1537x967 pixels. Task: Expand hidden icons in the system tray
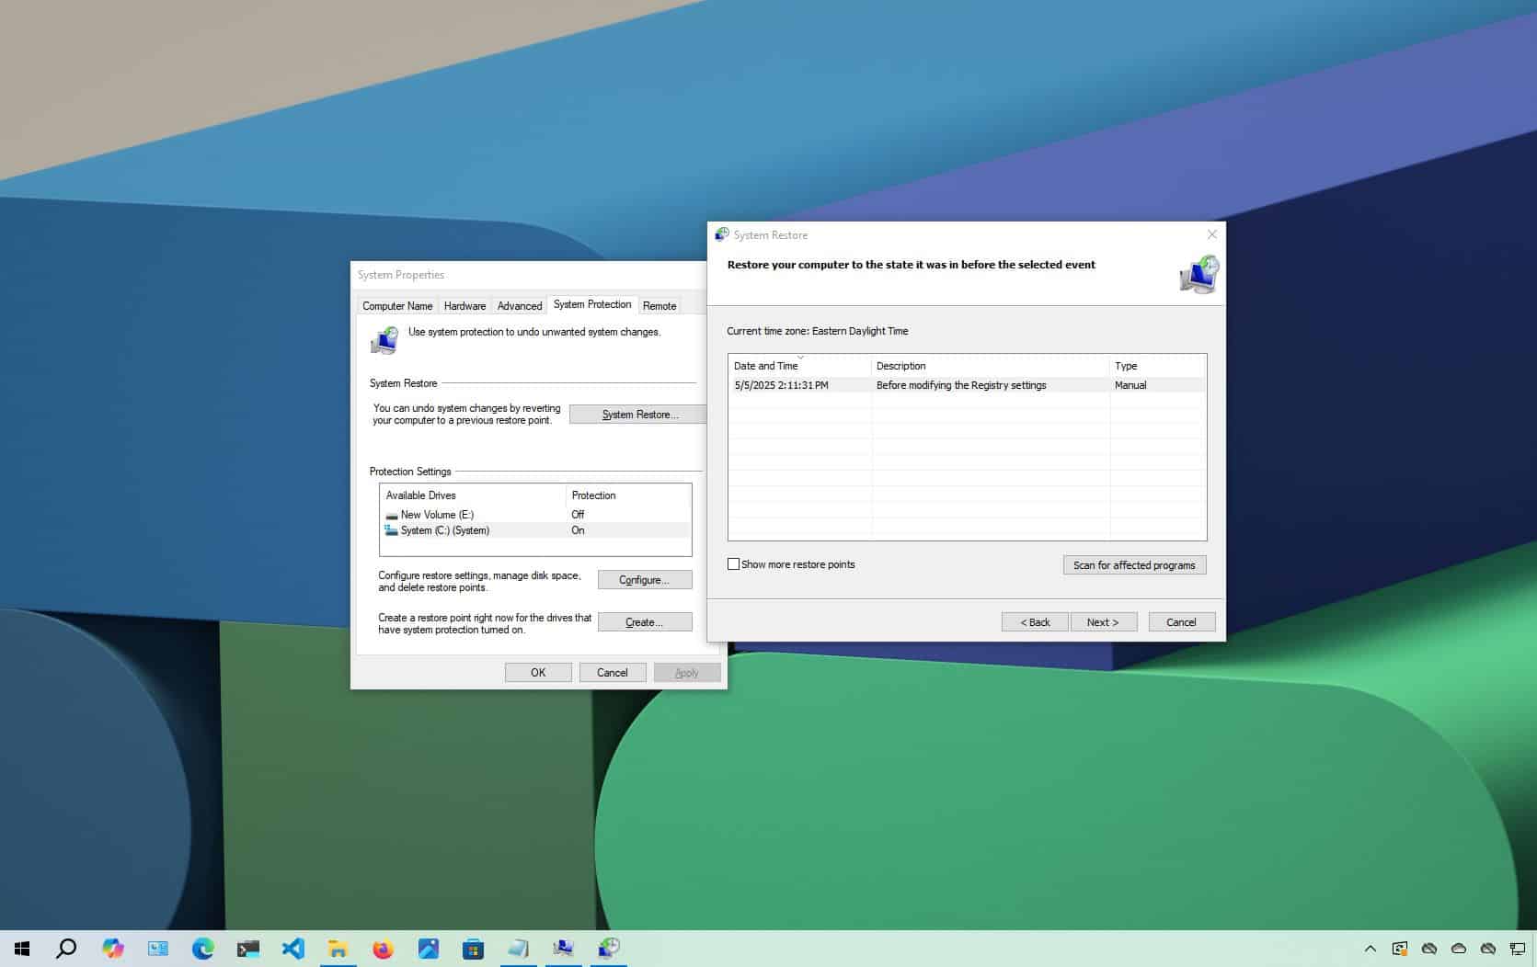(x=1371, y=948)
